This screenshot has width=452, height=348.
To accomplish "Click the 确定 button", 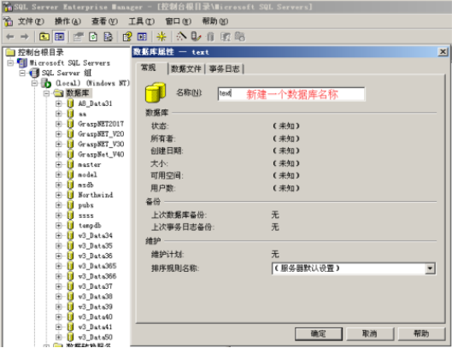I will (x=319, y=333).
